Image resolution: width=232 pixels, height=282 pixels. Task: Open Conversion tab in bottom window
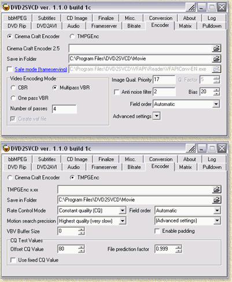161,159
